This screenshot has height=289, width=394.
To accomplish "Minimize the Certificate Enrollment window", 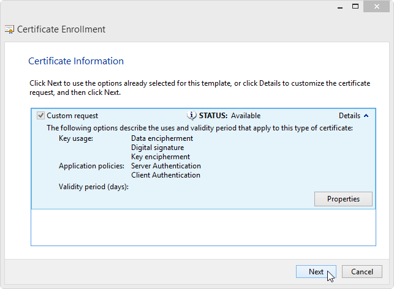I will pos(340,7).
